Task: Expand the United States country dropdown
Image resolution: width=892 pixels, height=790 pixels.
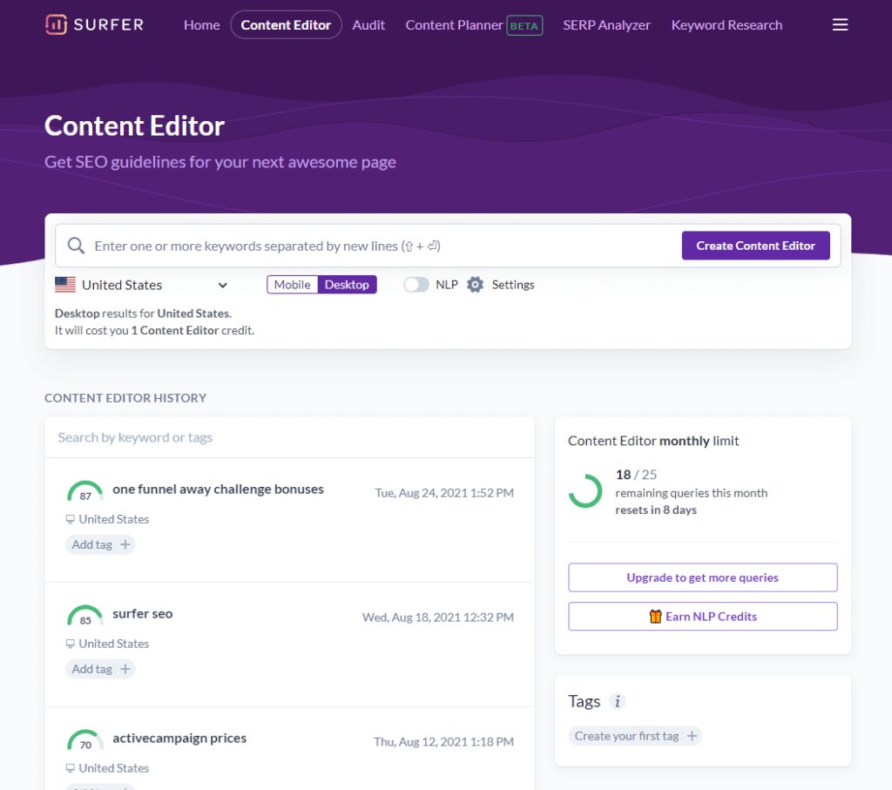Action: (x=142, y=285)
